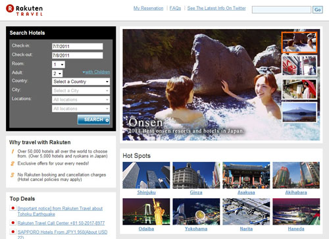Screen dimensions: 329x239
Task: Open the Asakusa hot spot link
Action: click(x=246, y=192)
